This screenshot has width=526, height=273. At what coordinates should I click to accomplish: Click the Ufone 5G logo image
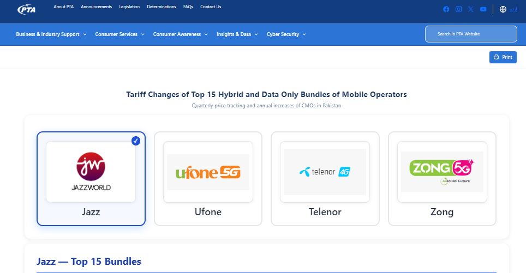208,172
